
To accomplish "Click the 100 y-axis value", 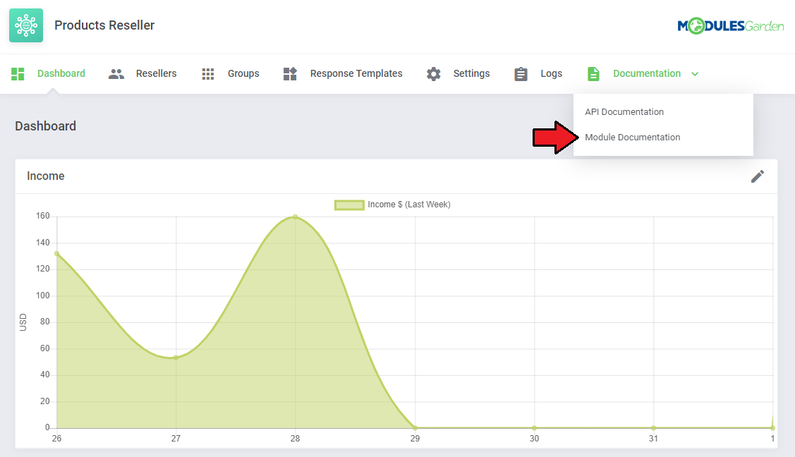I will tap(42, 295).
